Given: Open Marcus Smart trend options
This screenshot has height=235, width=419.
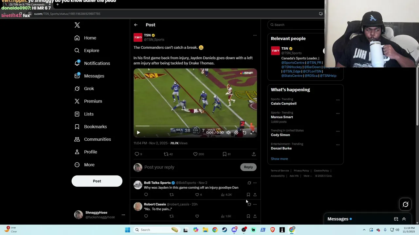Looking at the screenshot, I should (x=338, y=114).
